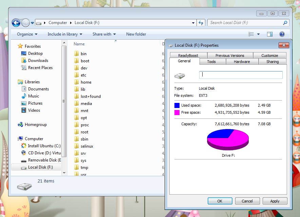
Task: Refresh the Local Disk (F:) view
Action: point(201,23)
